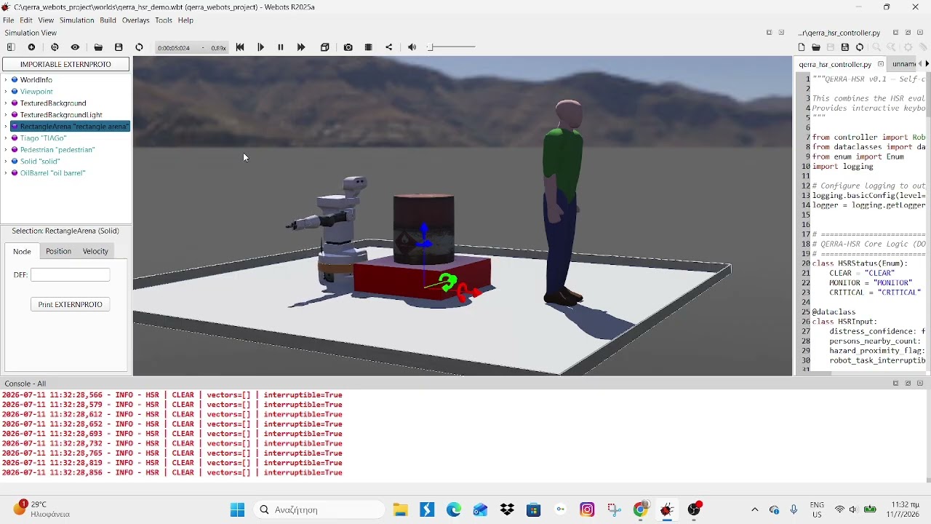Show the next editor tabs with right arrow

point(927,64)
